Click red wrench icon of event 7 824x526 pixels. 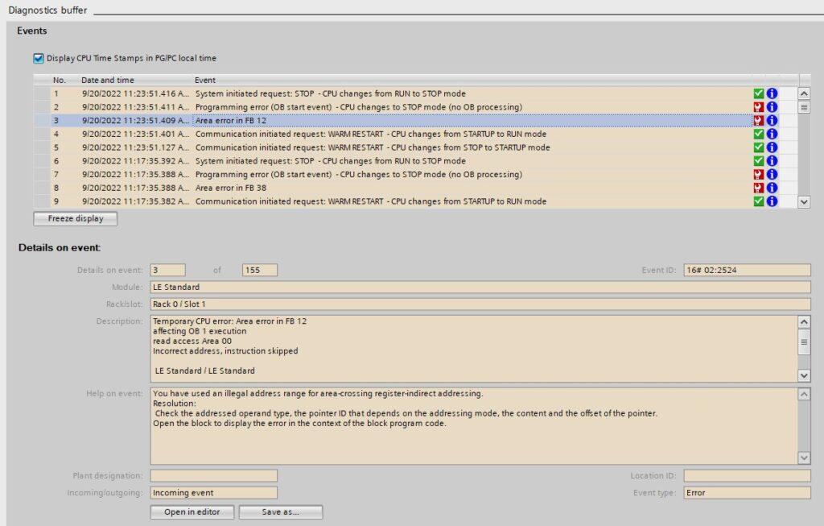[x=758, y=174]
